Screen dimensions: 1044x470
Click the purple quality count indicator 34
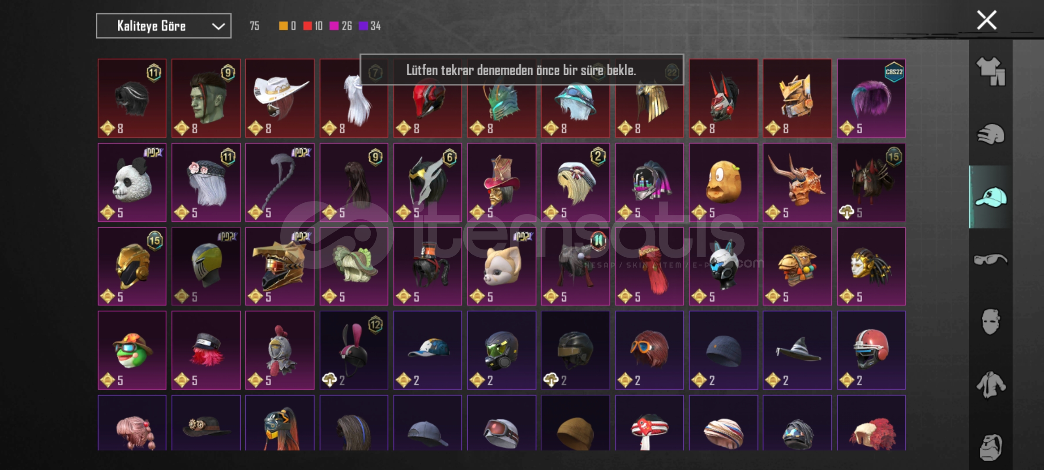click(x=370, y=26)
